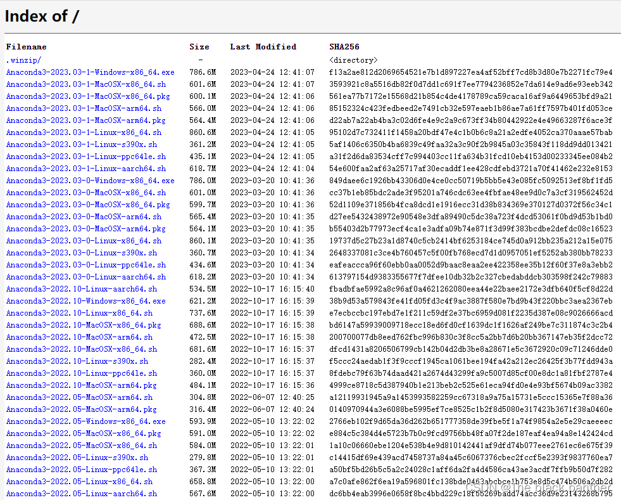The width and height of the screenshot is (621, 500).
Task: Click the Last Modified column header
Action: click(x=263, y=47)
